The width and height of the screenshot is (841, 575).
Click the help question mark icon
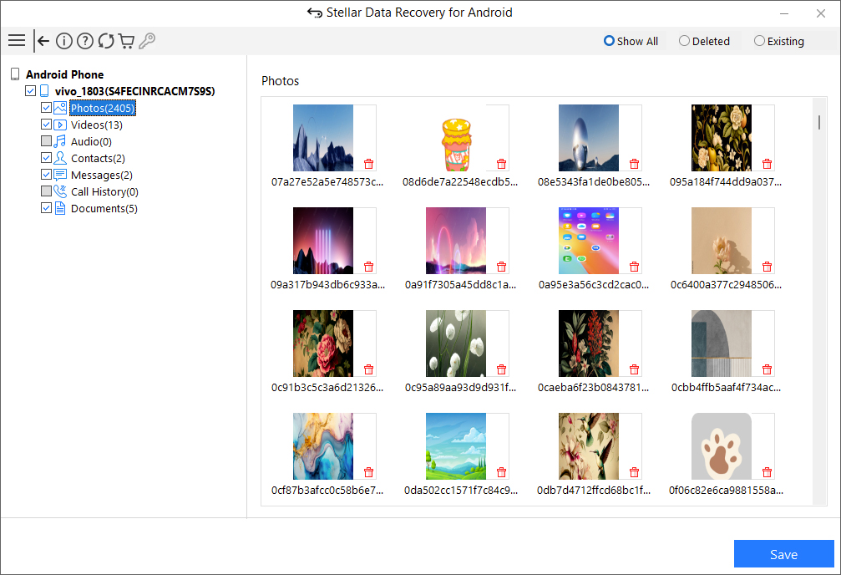85,41
